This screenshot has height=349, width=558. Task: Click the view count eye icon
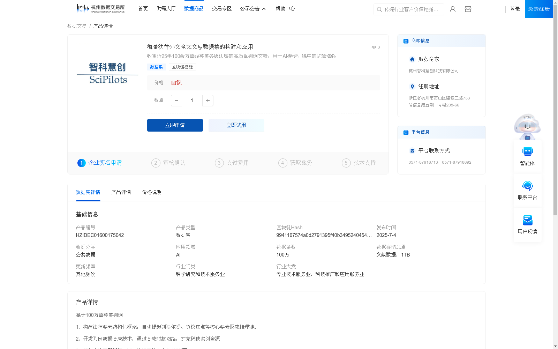[x=374, y=47]
